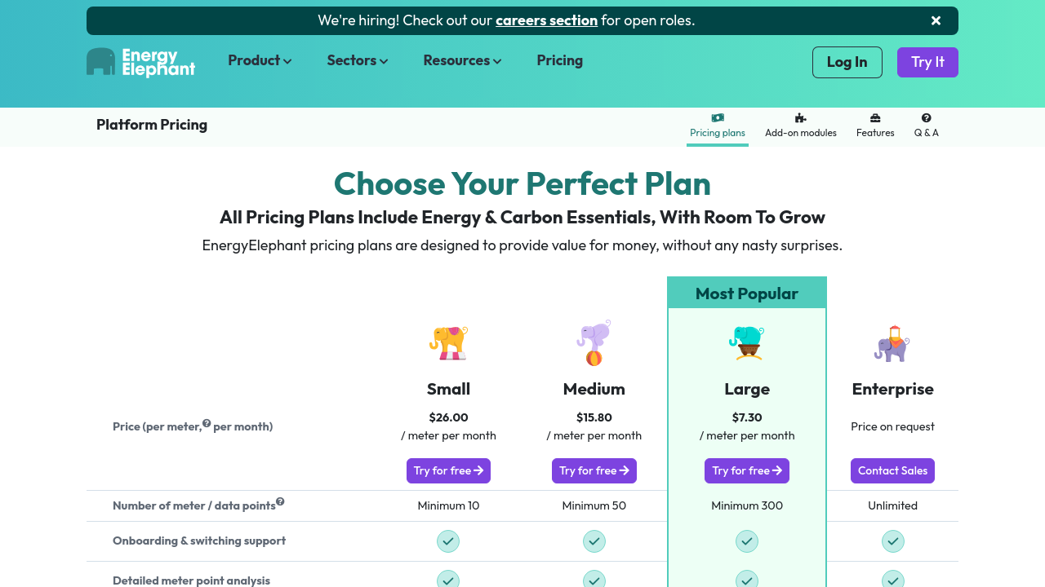Click the Log In button
Image resolution: width=1045 pixels, height=587 pixels.
(x=847, y=62)
